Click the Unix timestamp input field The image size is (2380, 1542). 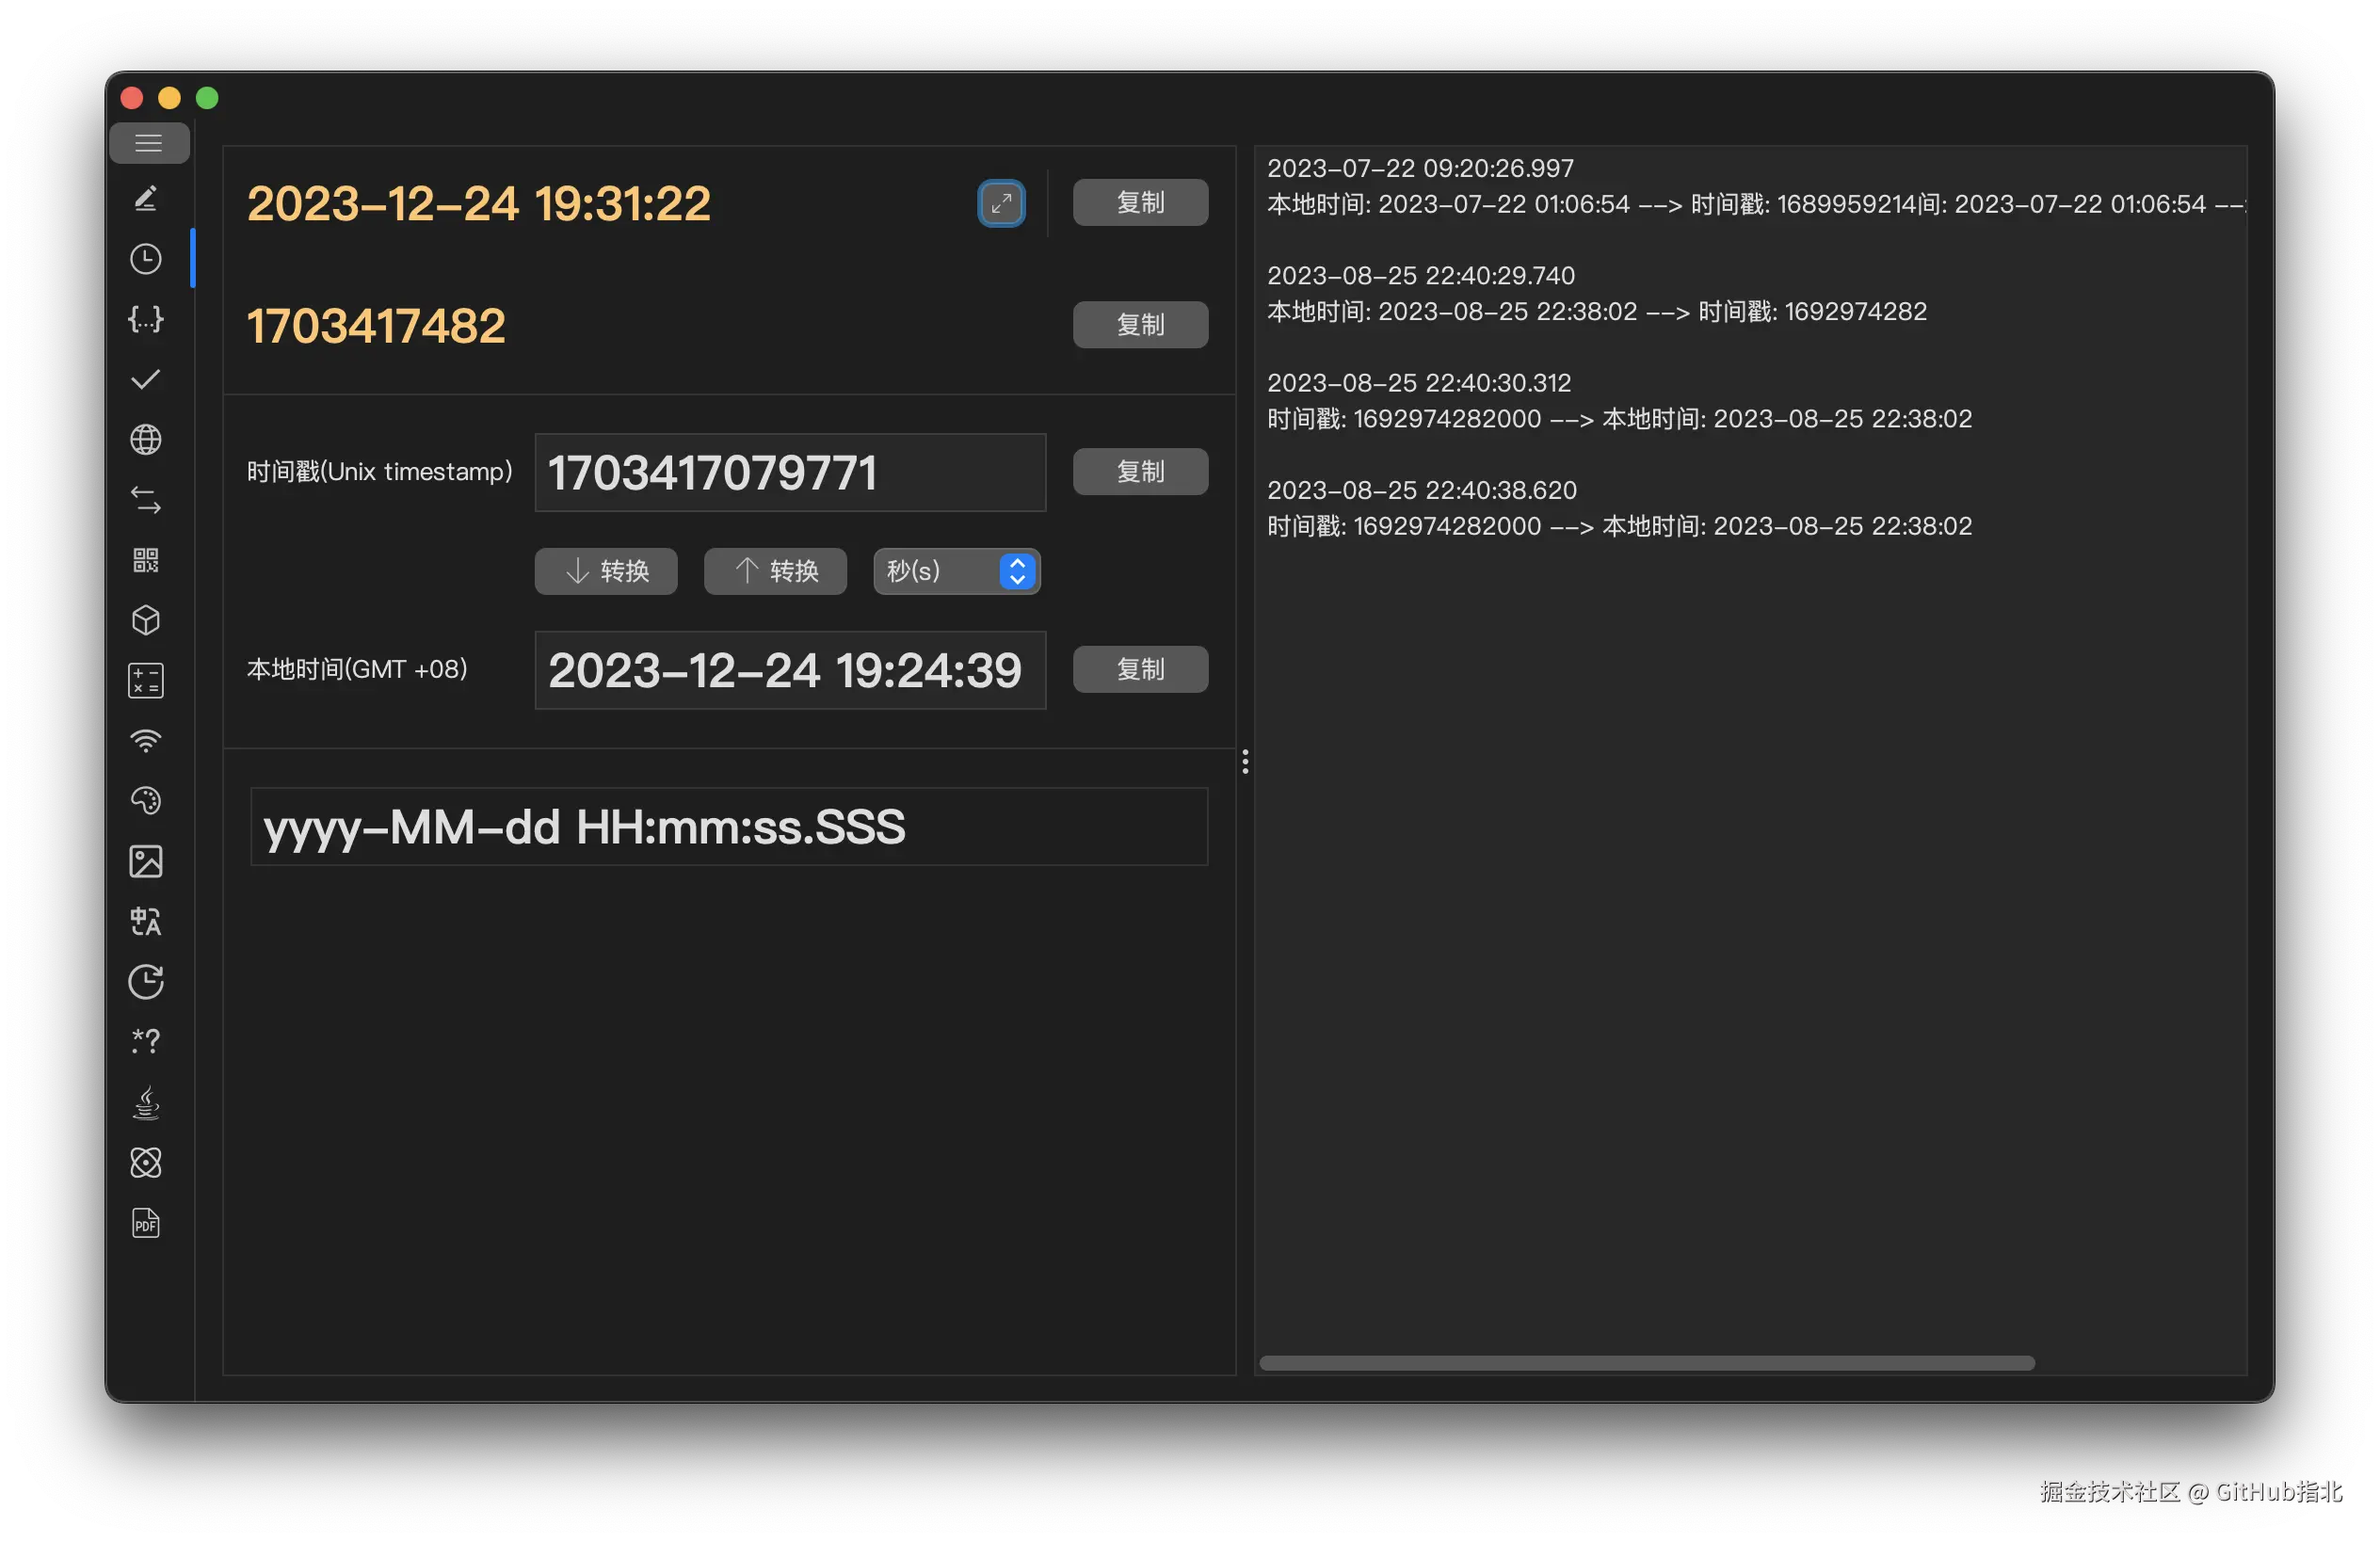(790, 473)
